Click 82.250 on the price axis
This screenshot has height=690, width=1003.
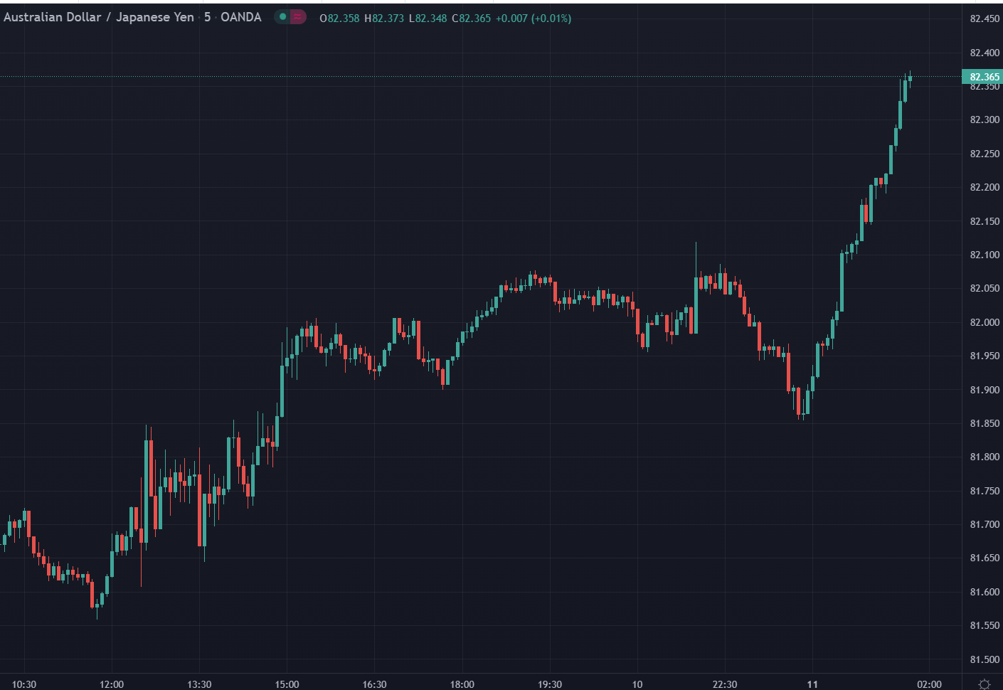click(x=985, y=154)
